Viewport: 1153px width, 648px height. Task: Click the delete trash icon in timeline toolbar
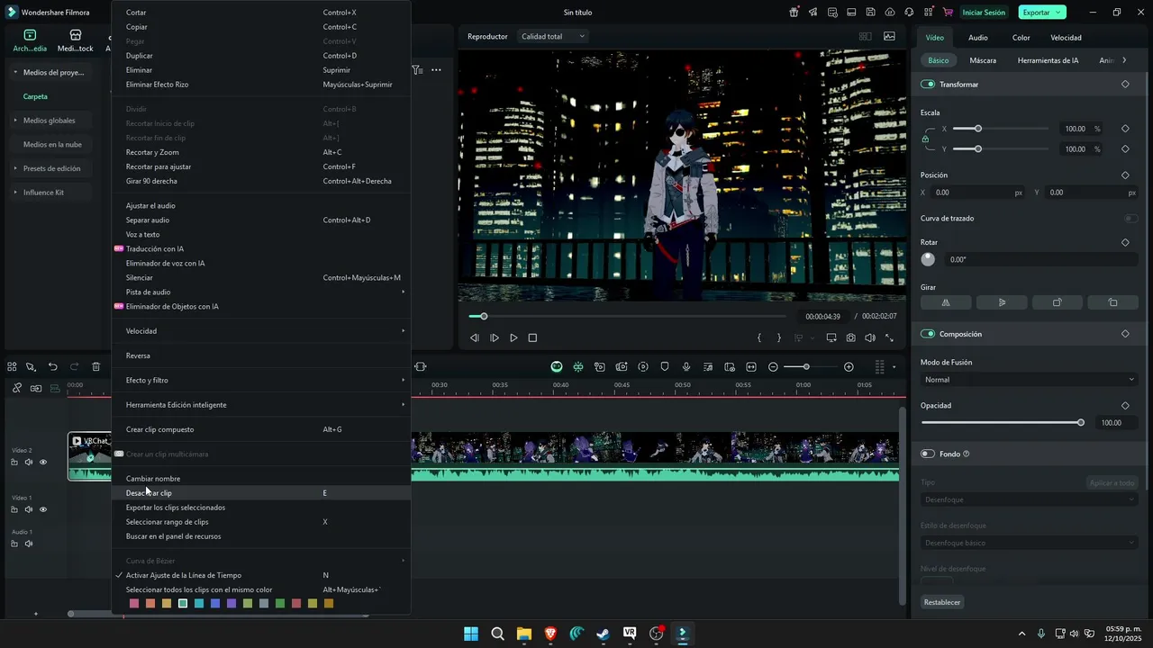click(96, 367)
